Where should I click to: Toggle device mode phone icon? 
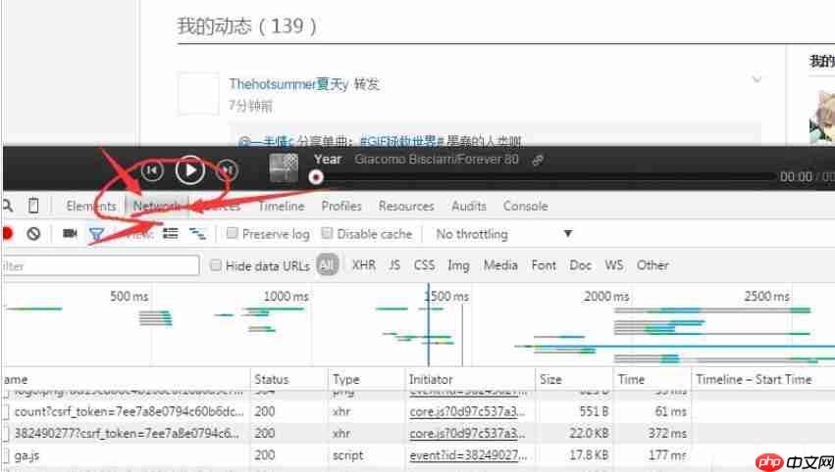(x=33, y=206)
